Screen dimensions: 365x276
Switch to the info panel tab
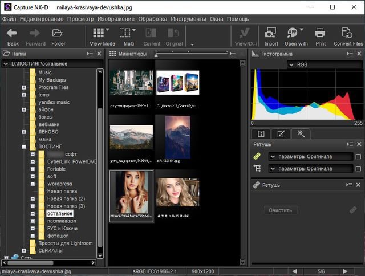pos(261,134)
